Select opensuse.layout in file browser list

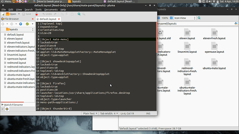17,59
